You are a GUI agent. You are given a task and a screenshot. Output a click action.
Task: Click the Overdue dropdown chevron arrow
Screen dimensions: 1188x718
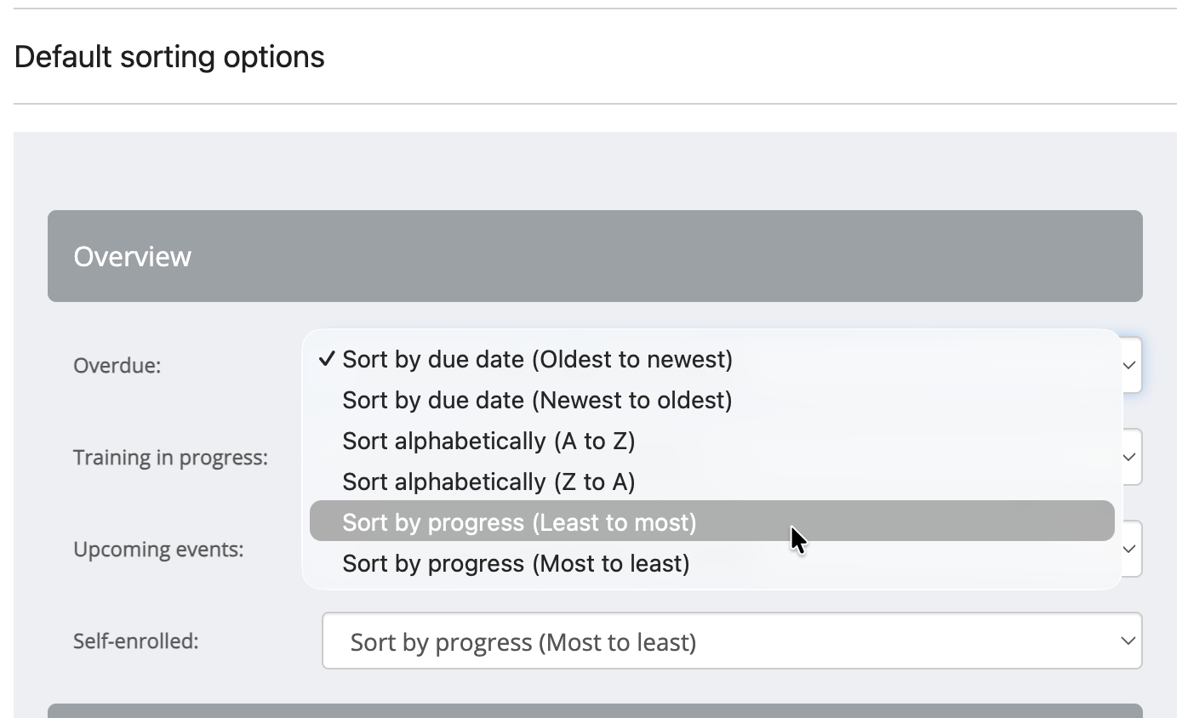(x=1129, y=366)
